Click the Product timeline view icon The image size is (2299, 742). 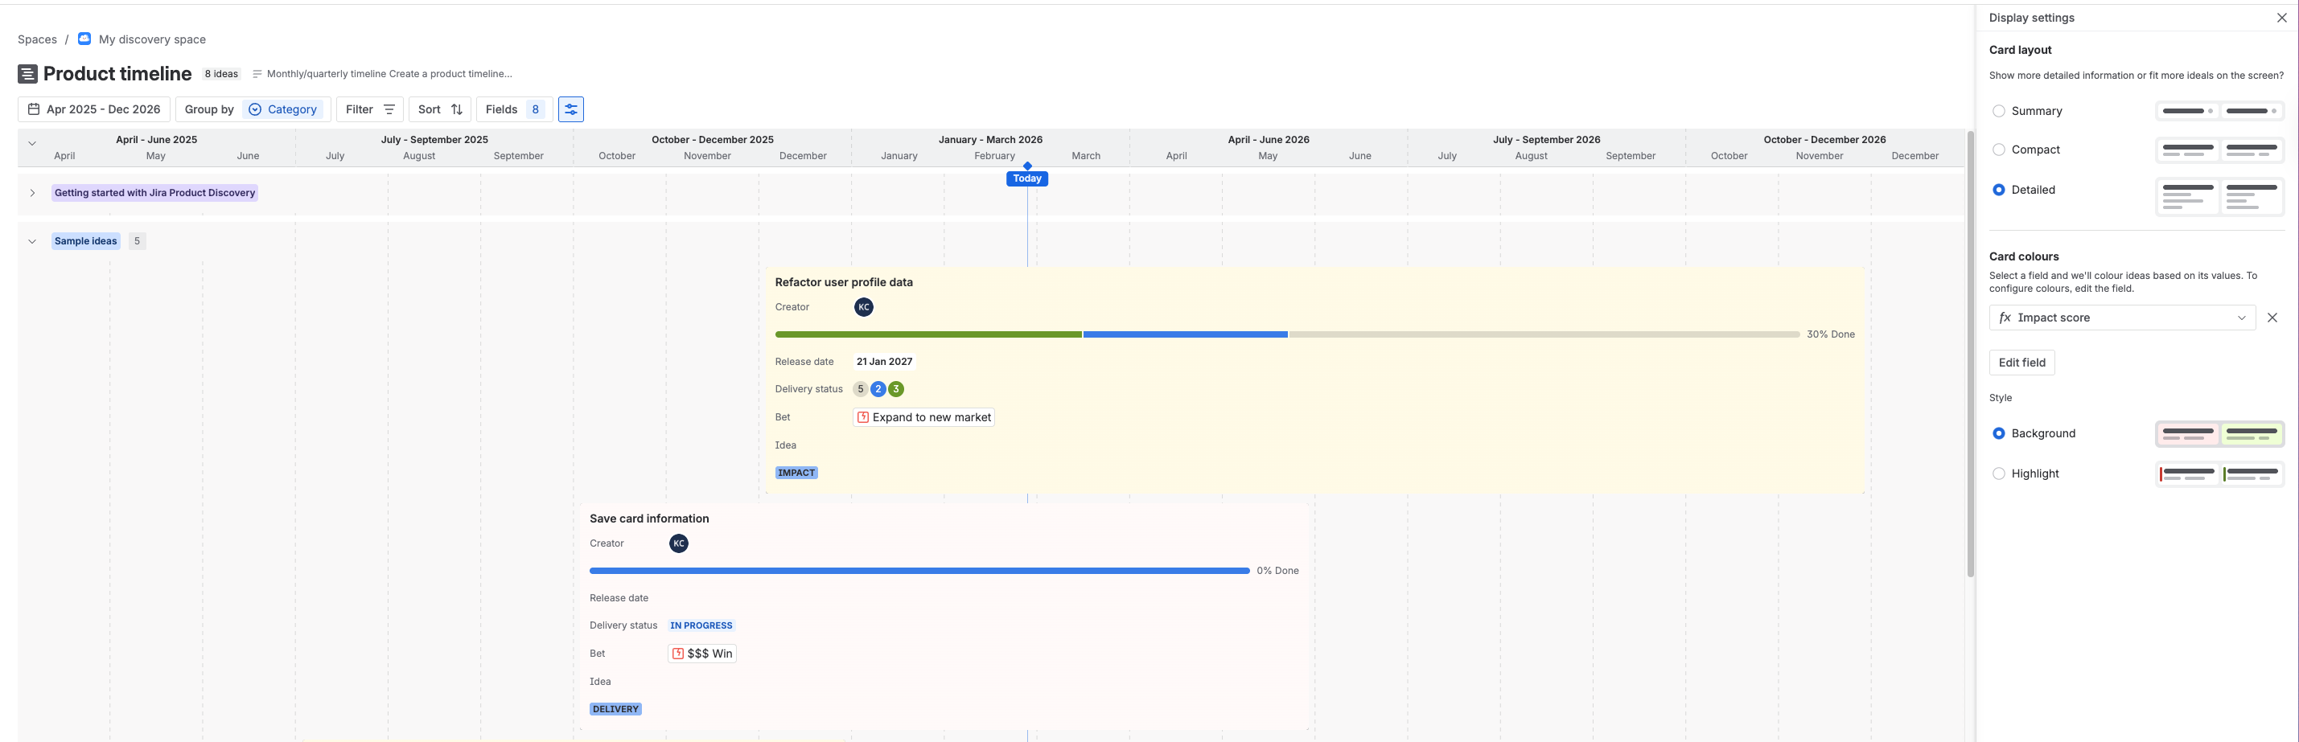[x=27, y=74]
